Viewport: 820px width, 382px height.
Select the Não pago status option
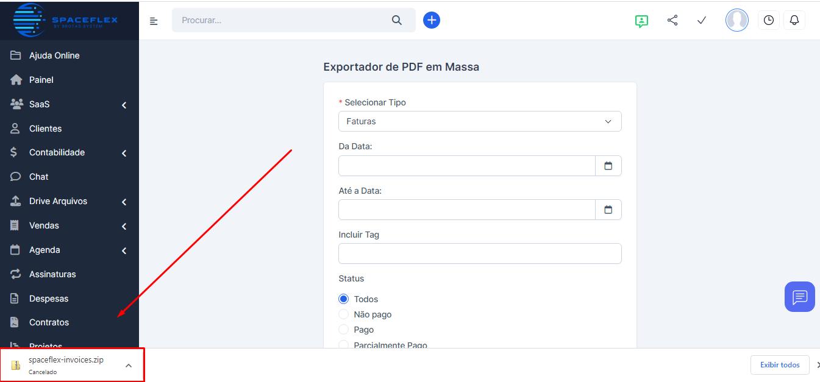(344, 314)
